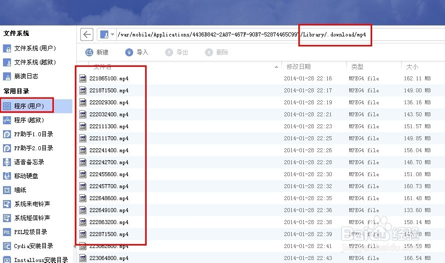Screen dimensions: 445x263
Task: Click file icon of 222649100.mp4
Action: pos(83,210)
